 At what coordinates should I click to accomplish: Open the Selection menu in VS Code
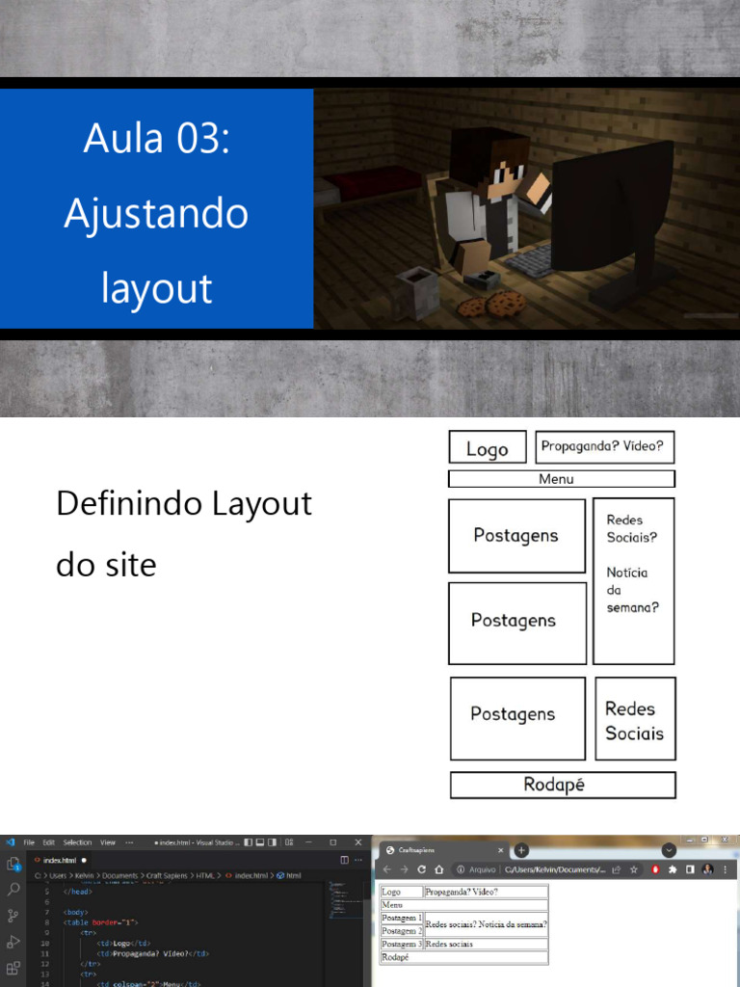tap(77, 842)
